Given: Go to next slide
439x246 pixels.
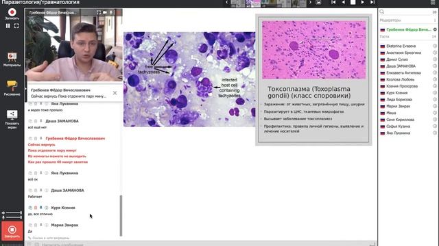Looking at the screenshot, I should click(363, 2).
